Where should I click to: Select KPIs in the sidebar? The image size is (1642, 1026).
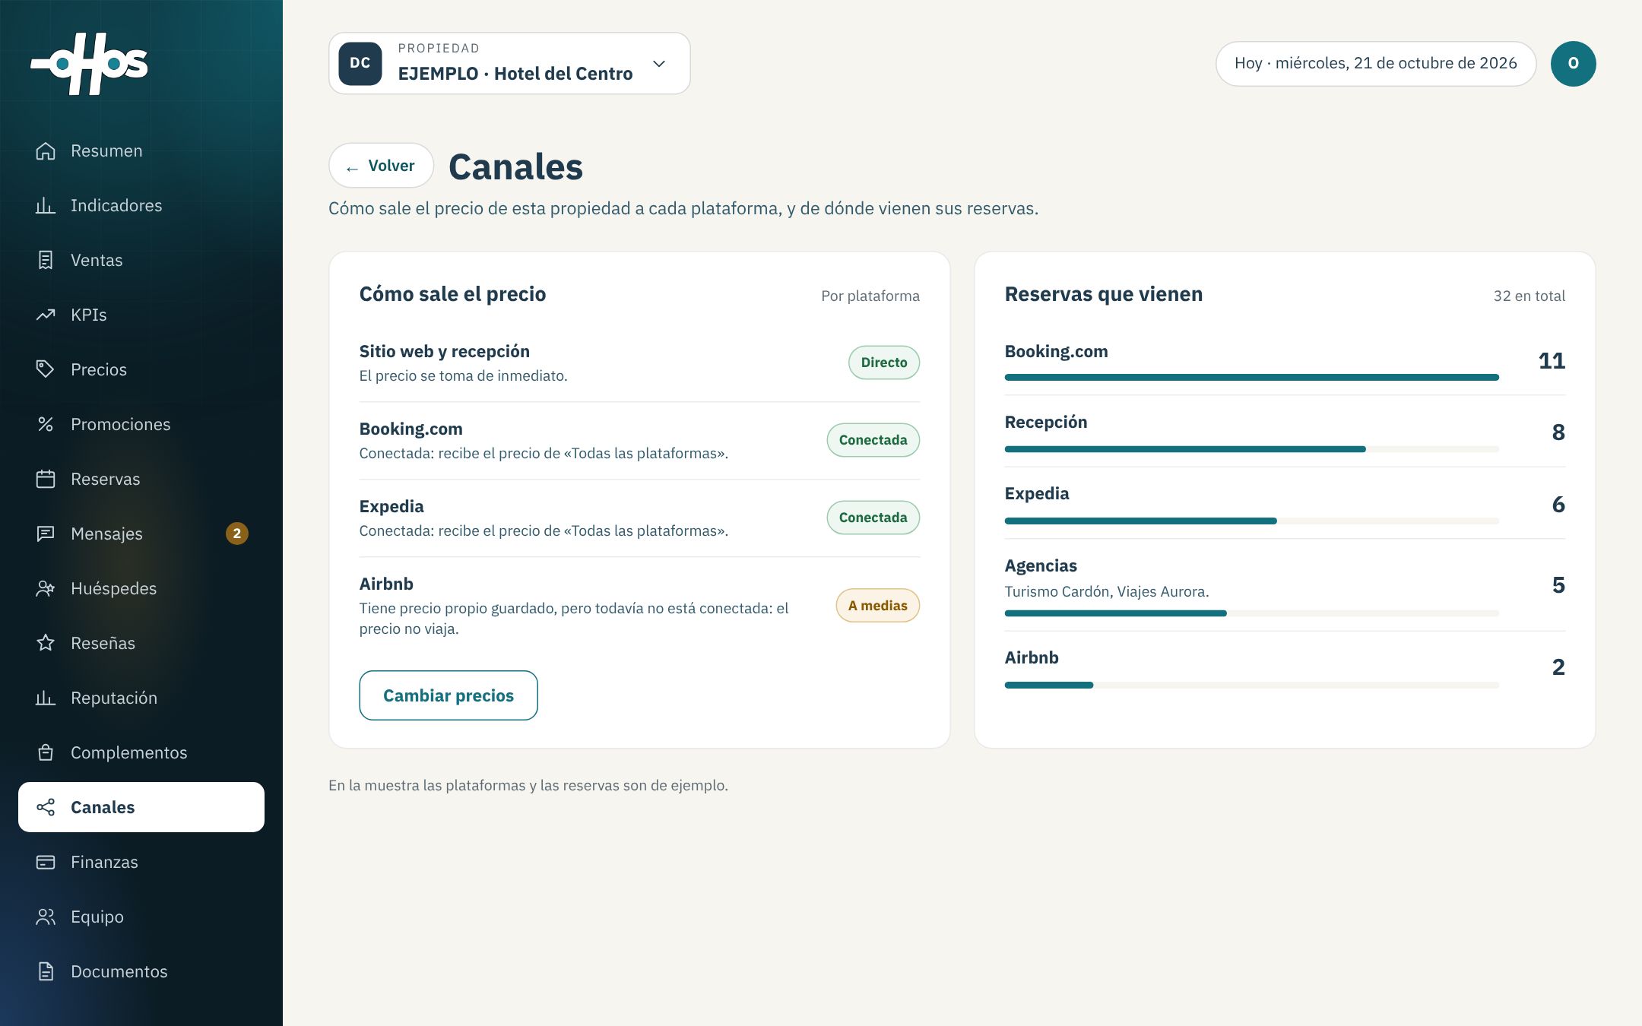141,315
